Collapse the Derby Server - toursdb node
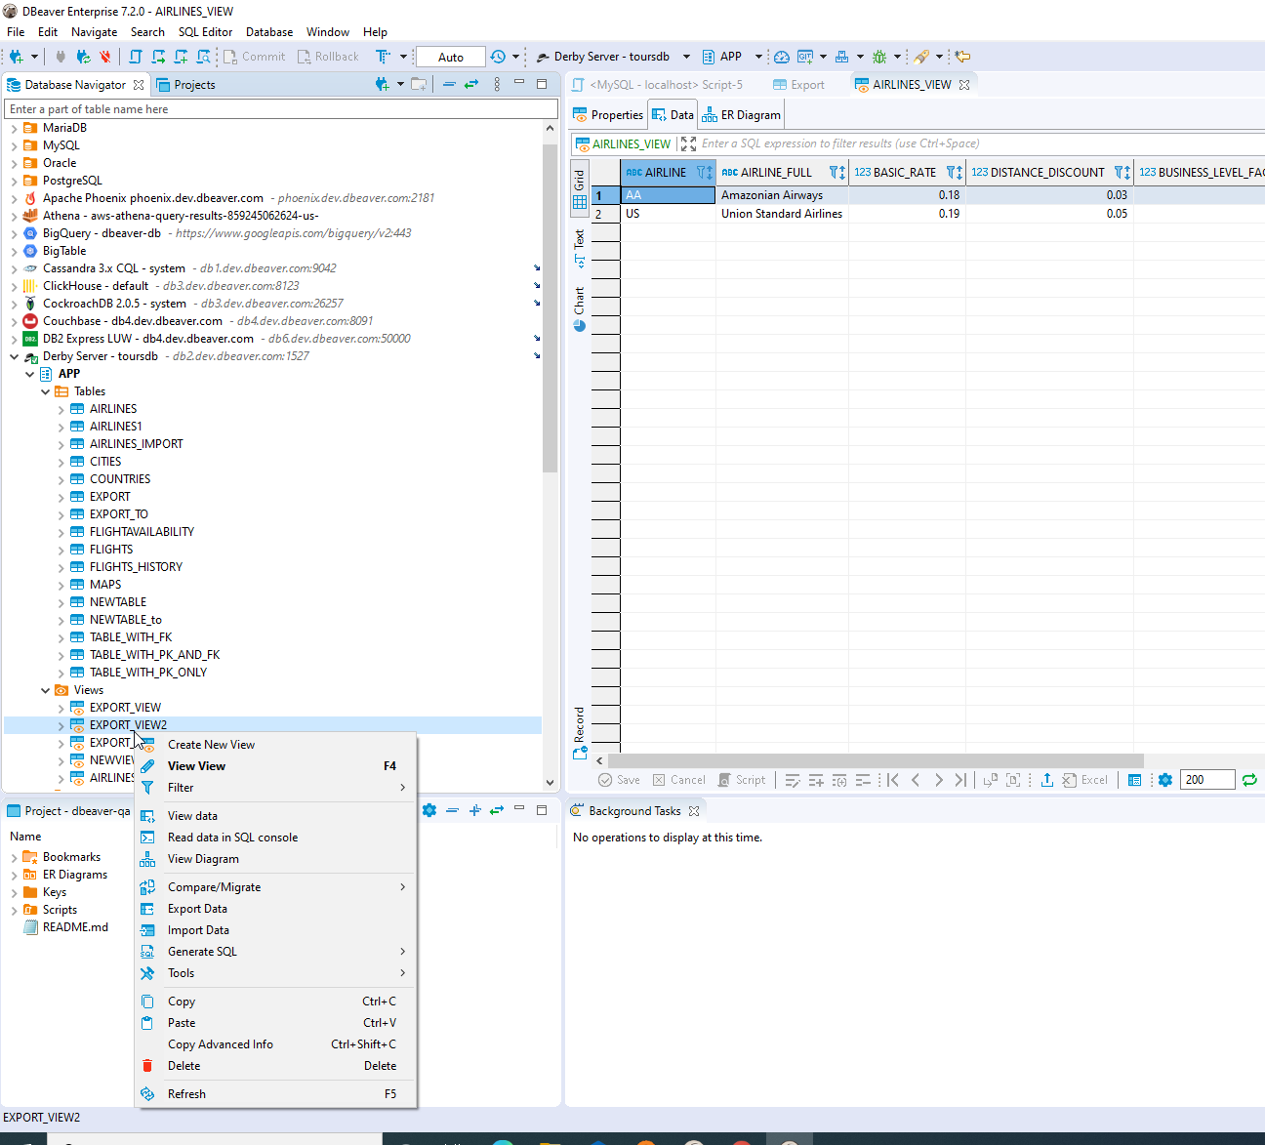1265x1145 pixels. 14,356
